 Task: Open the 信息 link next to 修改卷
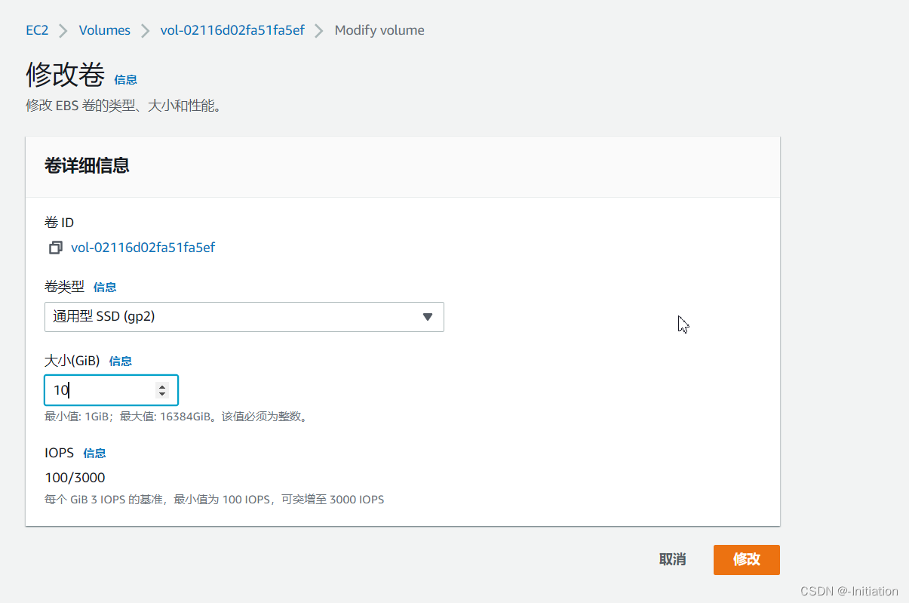[126, 79]
